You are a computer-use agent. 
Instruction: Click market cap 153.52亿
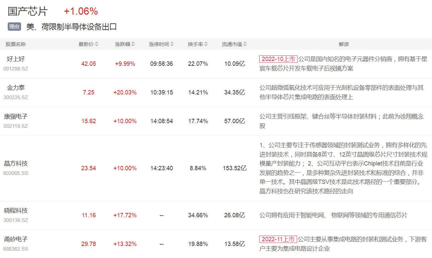pyautogui.click(x=235, y=168)
